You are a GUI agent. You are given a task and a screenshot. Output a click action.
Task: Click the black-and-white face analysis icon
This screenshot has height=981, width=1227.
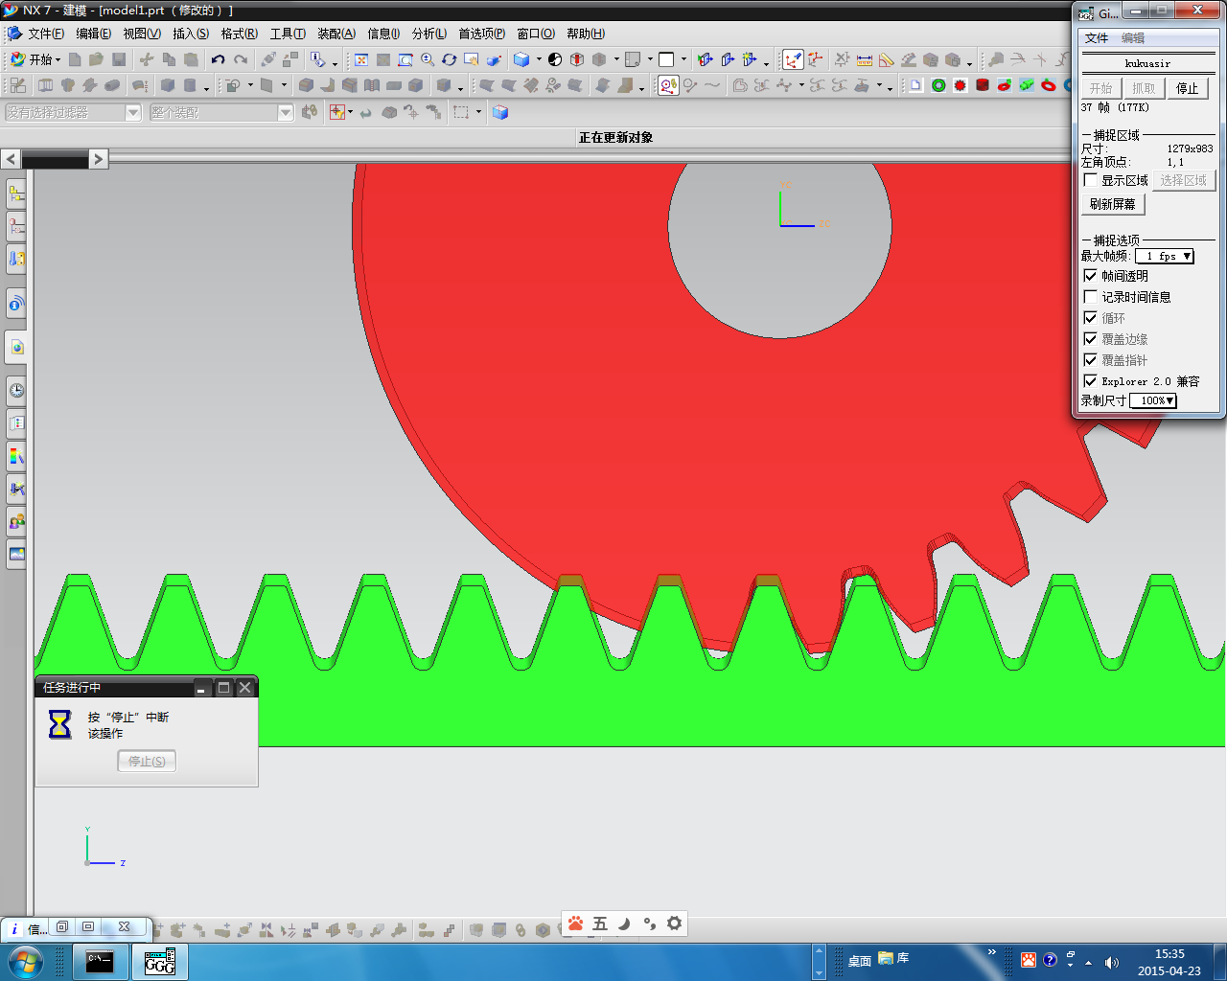click(x=555, y=59)
